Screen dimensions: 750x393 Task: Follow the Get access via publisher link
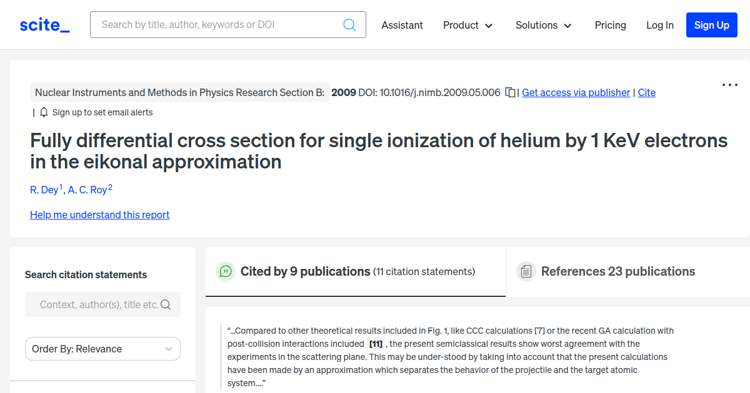pyautogui.click(x=576, y=92)
